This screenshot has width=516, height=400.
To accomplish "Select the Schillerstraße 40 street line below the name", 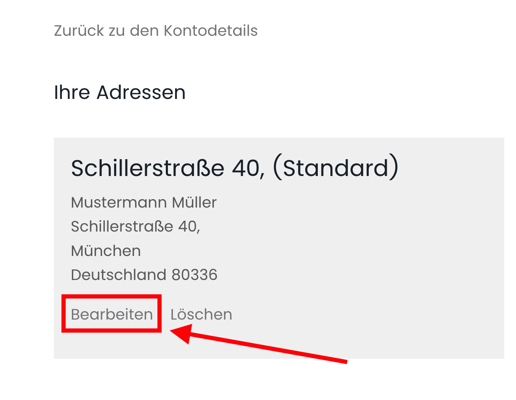I will (136, 227).
